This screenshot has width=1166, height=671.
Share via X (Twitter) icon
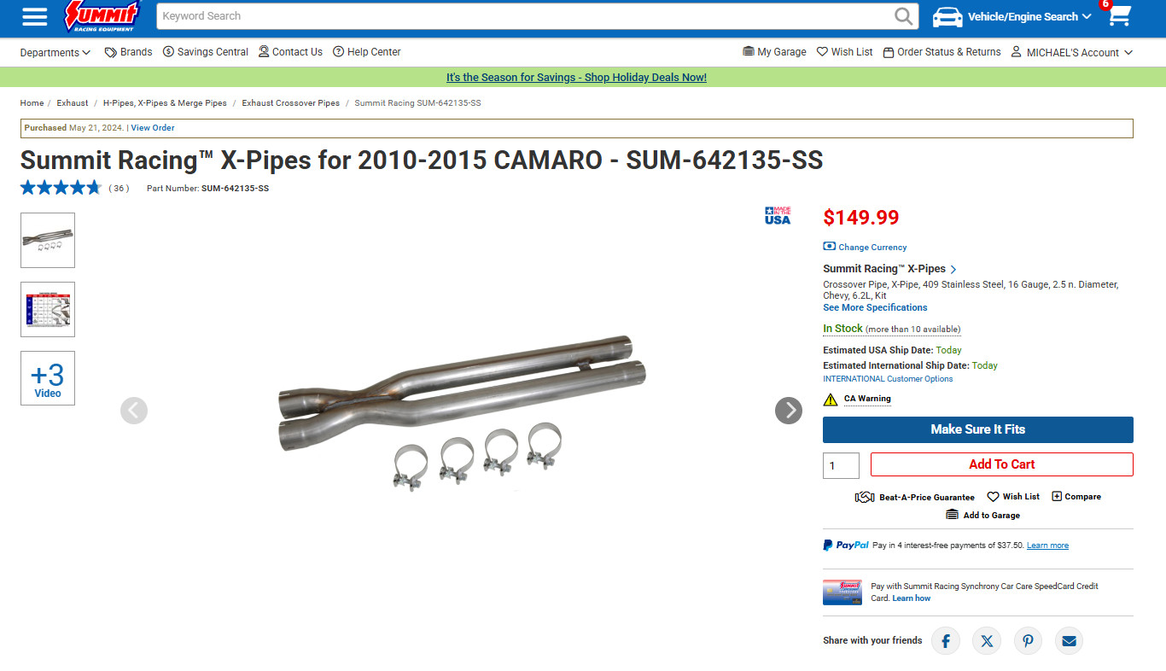[987, 641]
